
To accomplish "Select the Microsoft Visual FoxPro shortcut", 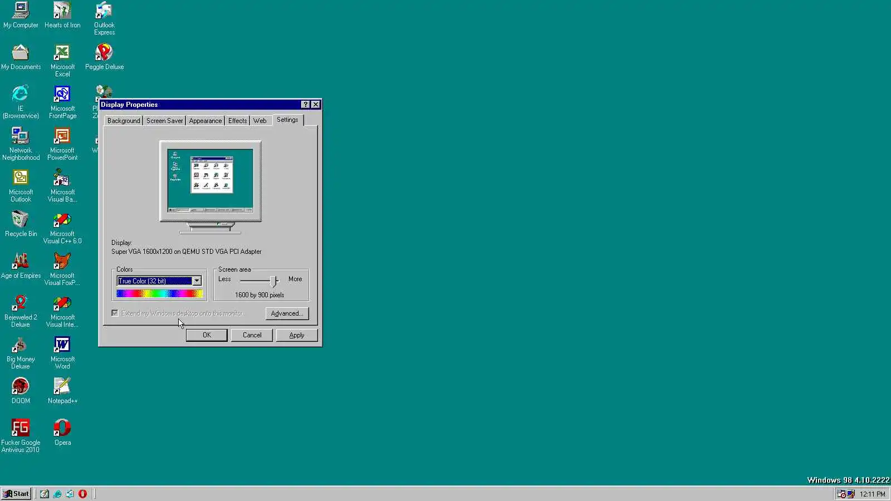I will (62, 269).
